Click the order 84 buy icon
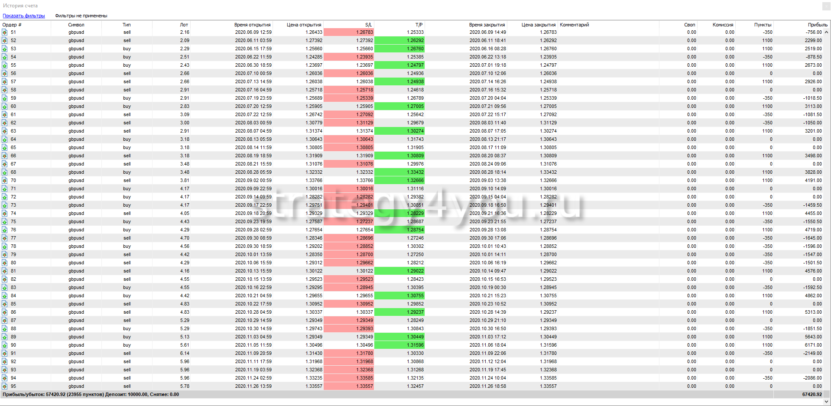This screenshot has height=406, width=831. [x=5, y=296]
